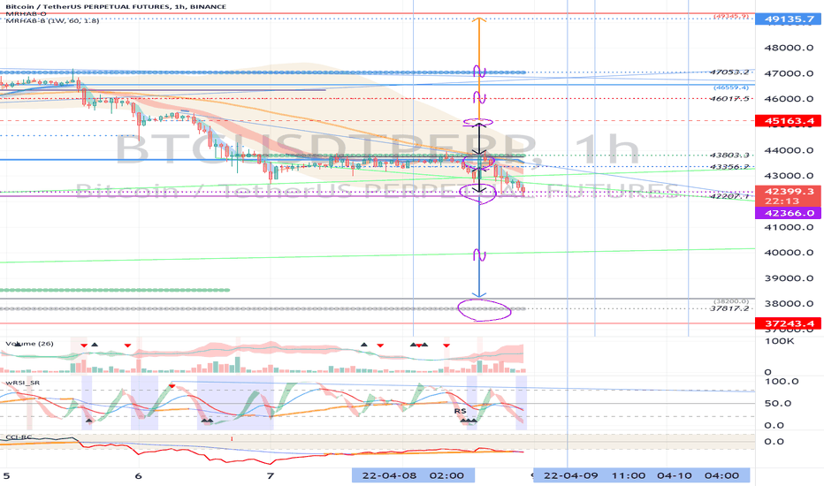Select the 22-04-09 time label
Screen dimensions: 824x486
tap(571, 475)
